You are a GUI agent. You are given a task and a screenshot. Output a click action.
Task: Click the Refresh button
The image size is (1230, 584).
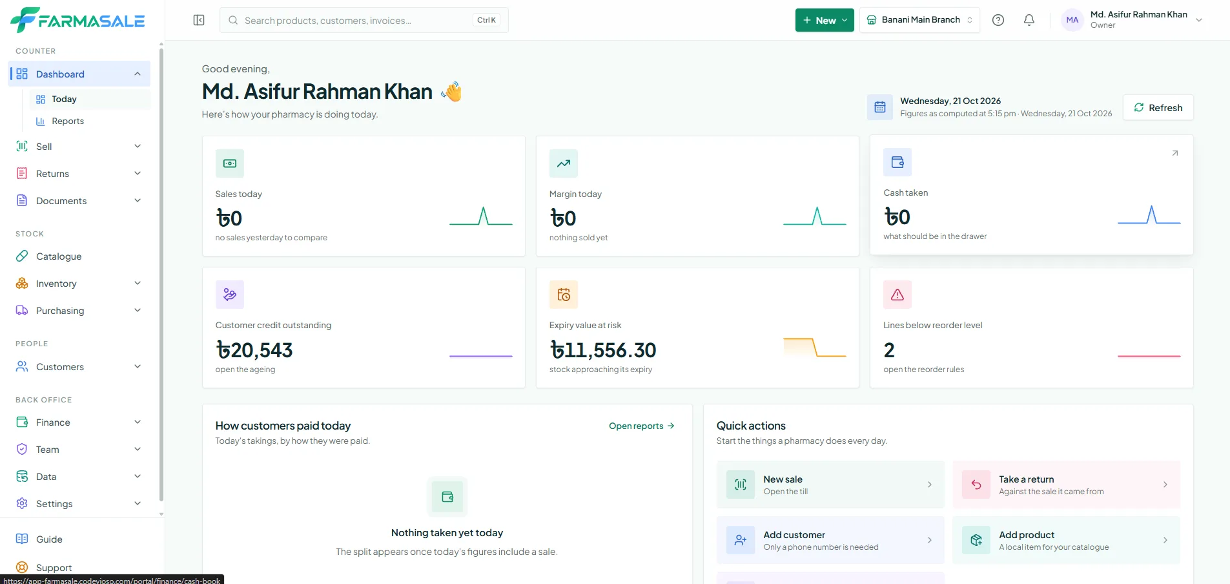(1158, 107)
